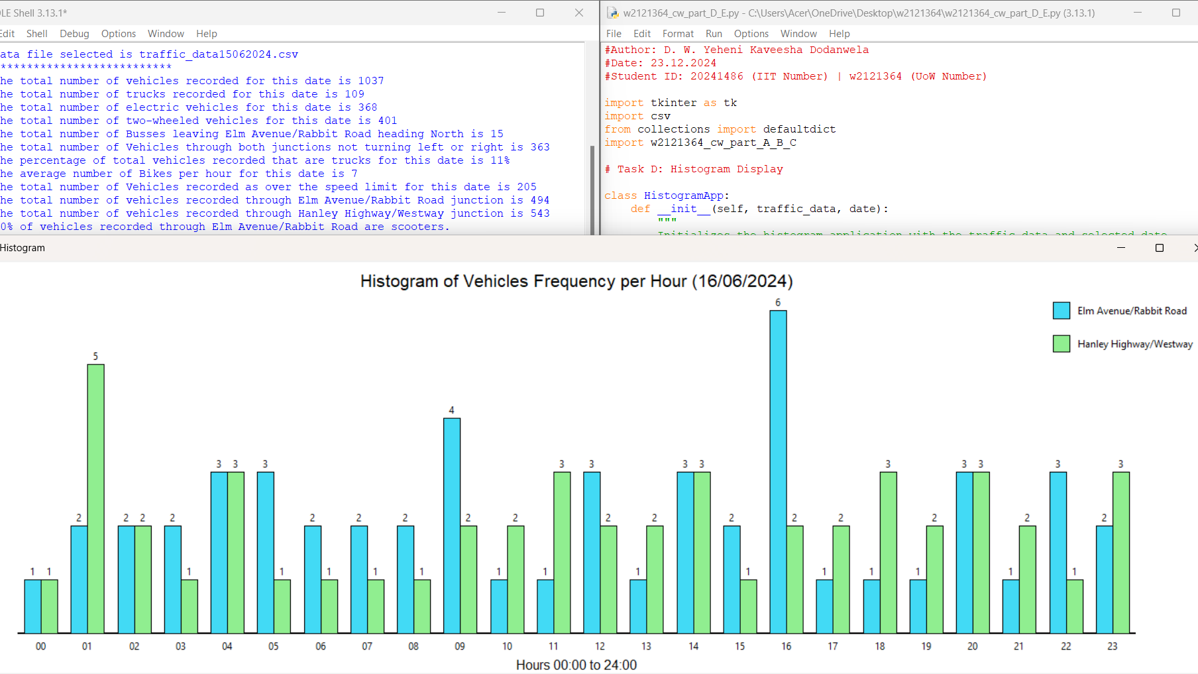Open the Help menu in the editor
This screenshot has height=674, width=1198.
[x=839, y=33]
